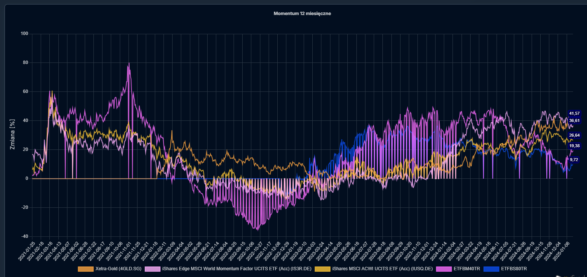Click the yellow IUSQ.DE legend color box

(x=323, y=269)
